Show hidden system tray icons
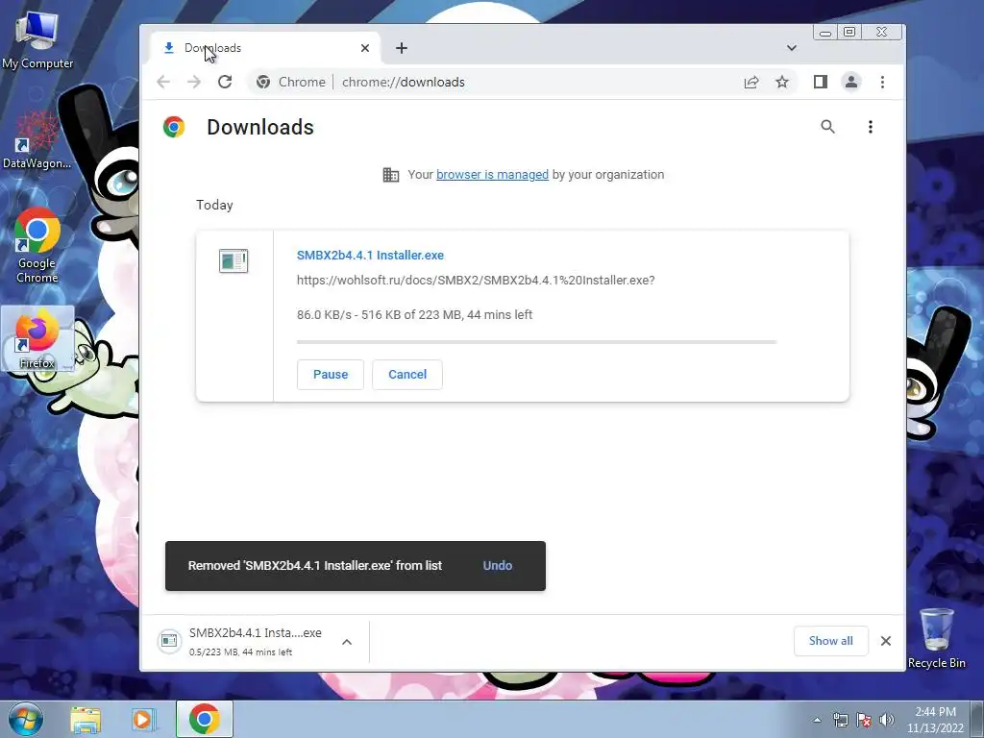 [817, 720]
